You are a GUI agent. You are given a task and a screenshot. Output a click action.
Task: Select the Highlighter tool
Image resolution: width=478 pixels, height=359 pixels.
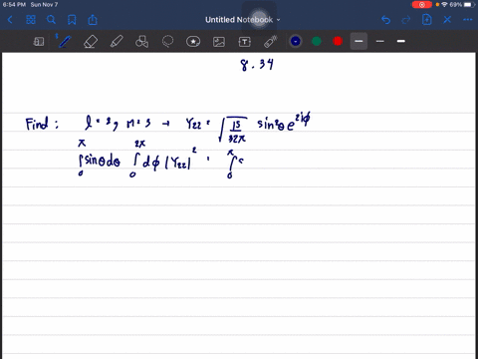(117, 42)
